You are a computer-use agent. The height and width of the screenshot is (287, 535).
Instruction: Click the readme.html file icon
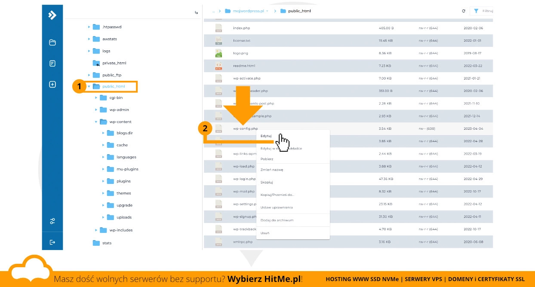[x=218, y=66]
